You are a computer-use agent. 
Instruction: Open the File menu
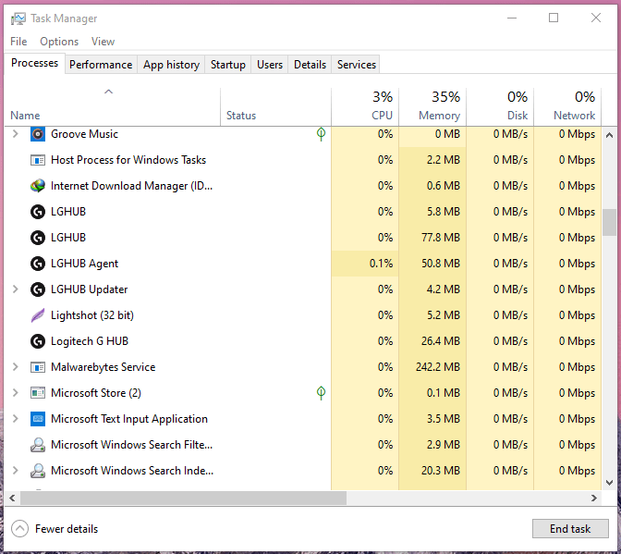[18, 42]
